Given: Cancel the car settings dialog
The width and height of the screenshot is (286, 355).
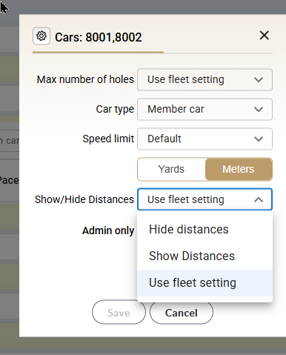Looking at the screenshot, I should 182,313.
